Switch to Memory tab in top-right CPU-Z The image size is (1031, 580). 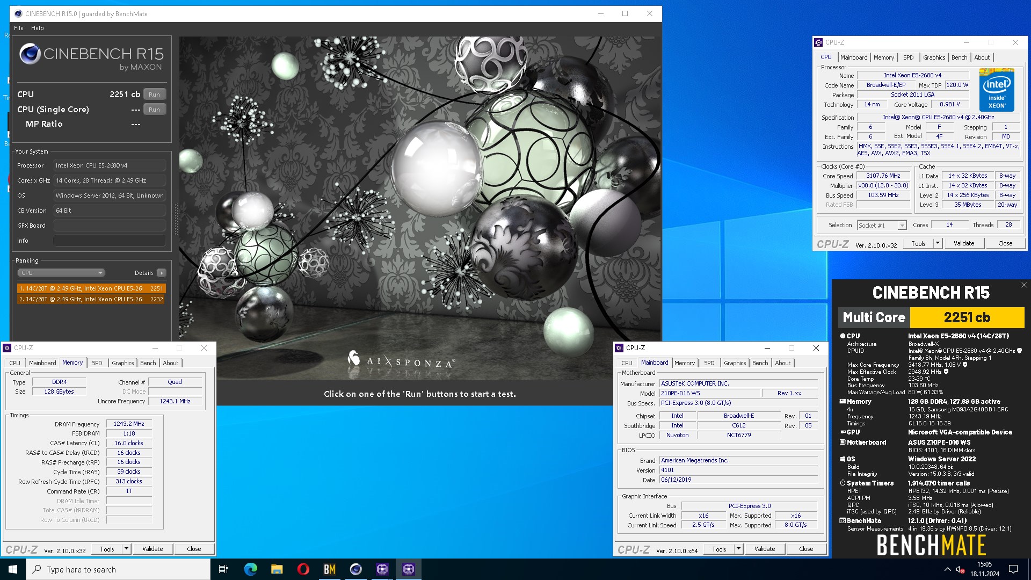pos(883,57)
